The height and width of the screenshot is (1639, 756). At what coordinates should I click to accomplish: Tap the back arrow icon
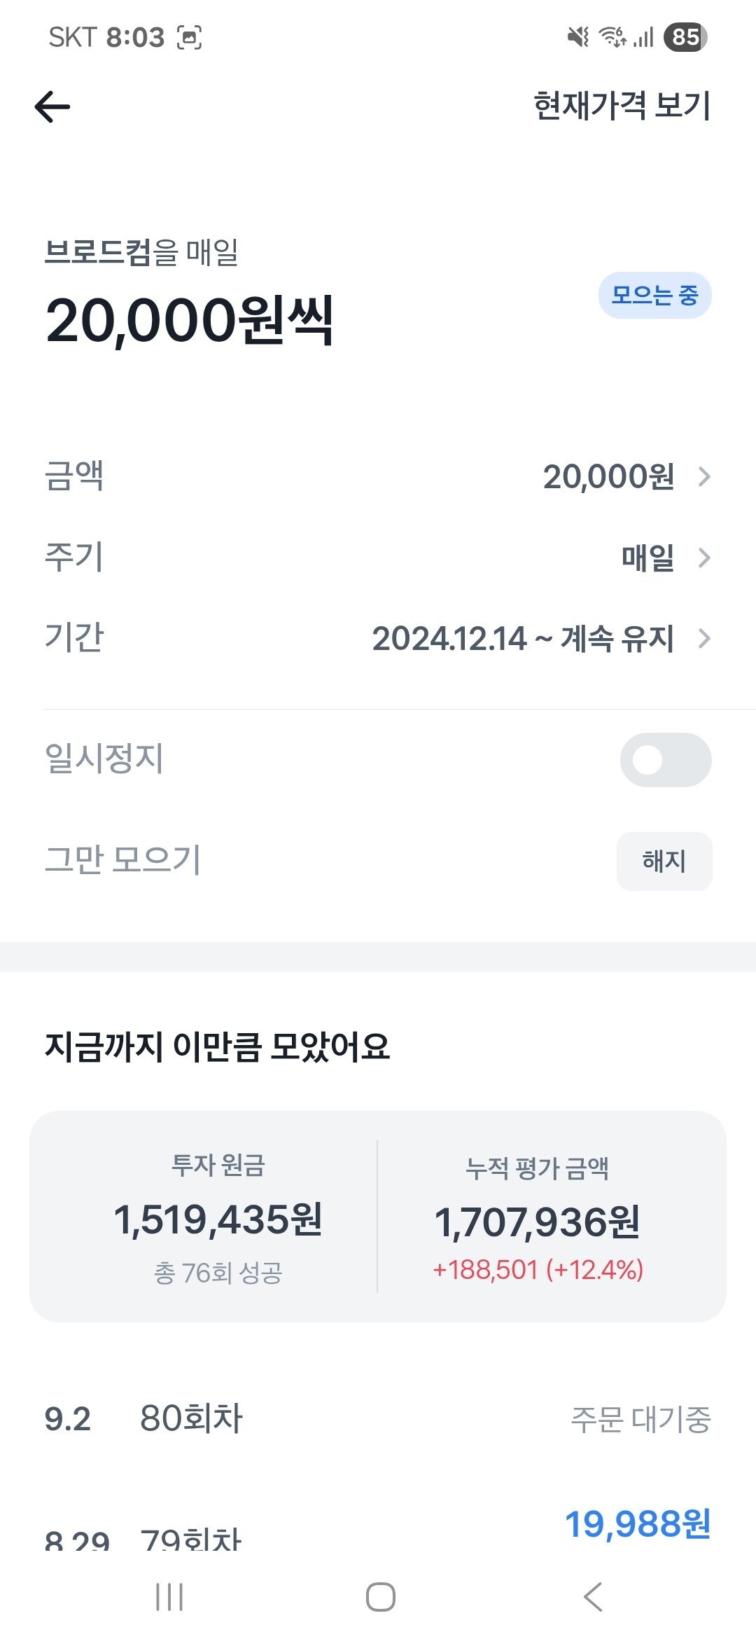tap(52, 107)
